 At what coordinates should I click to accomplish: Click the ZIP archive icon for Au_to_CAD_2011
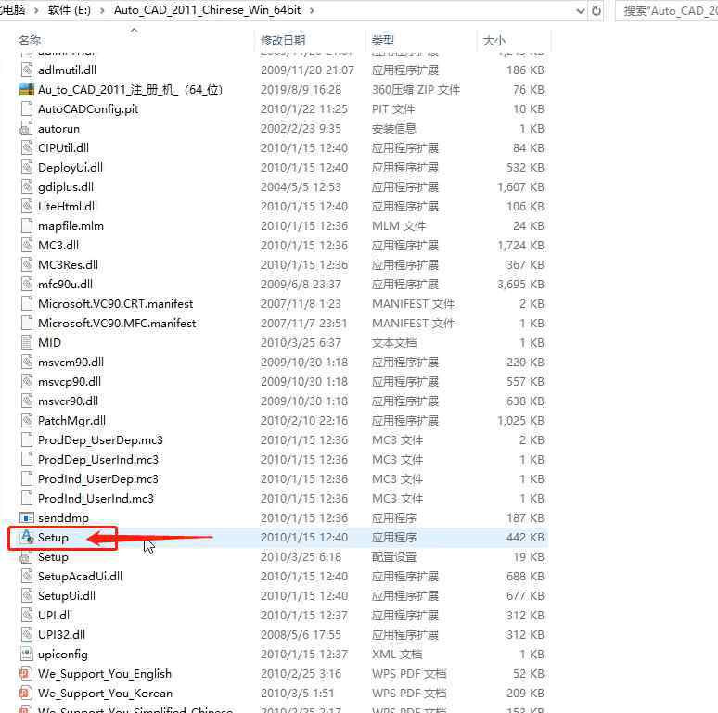point(27,90)
